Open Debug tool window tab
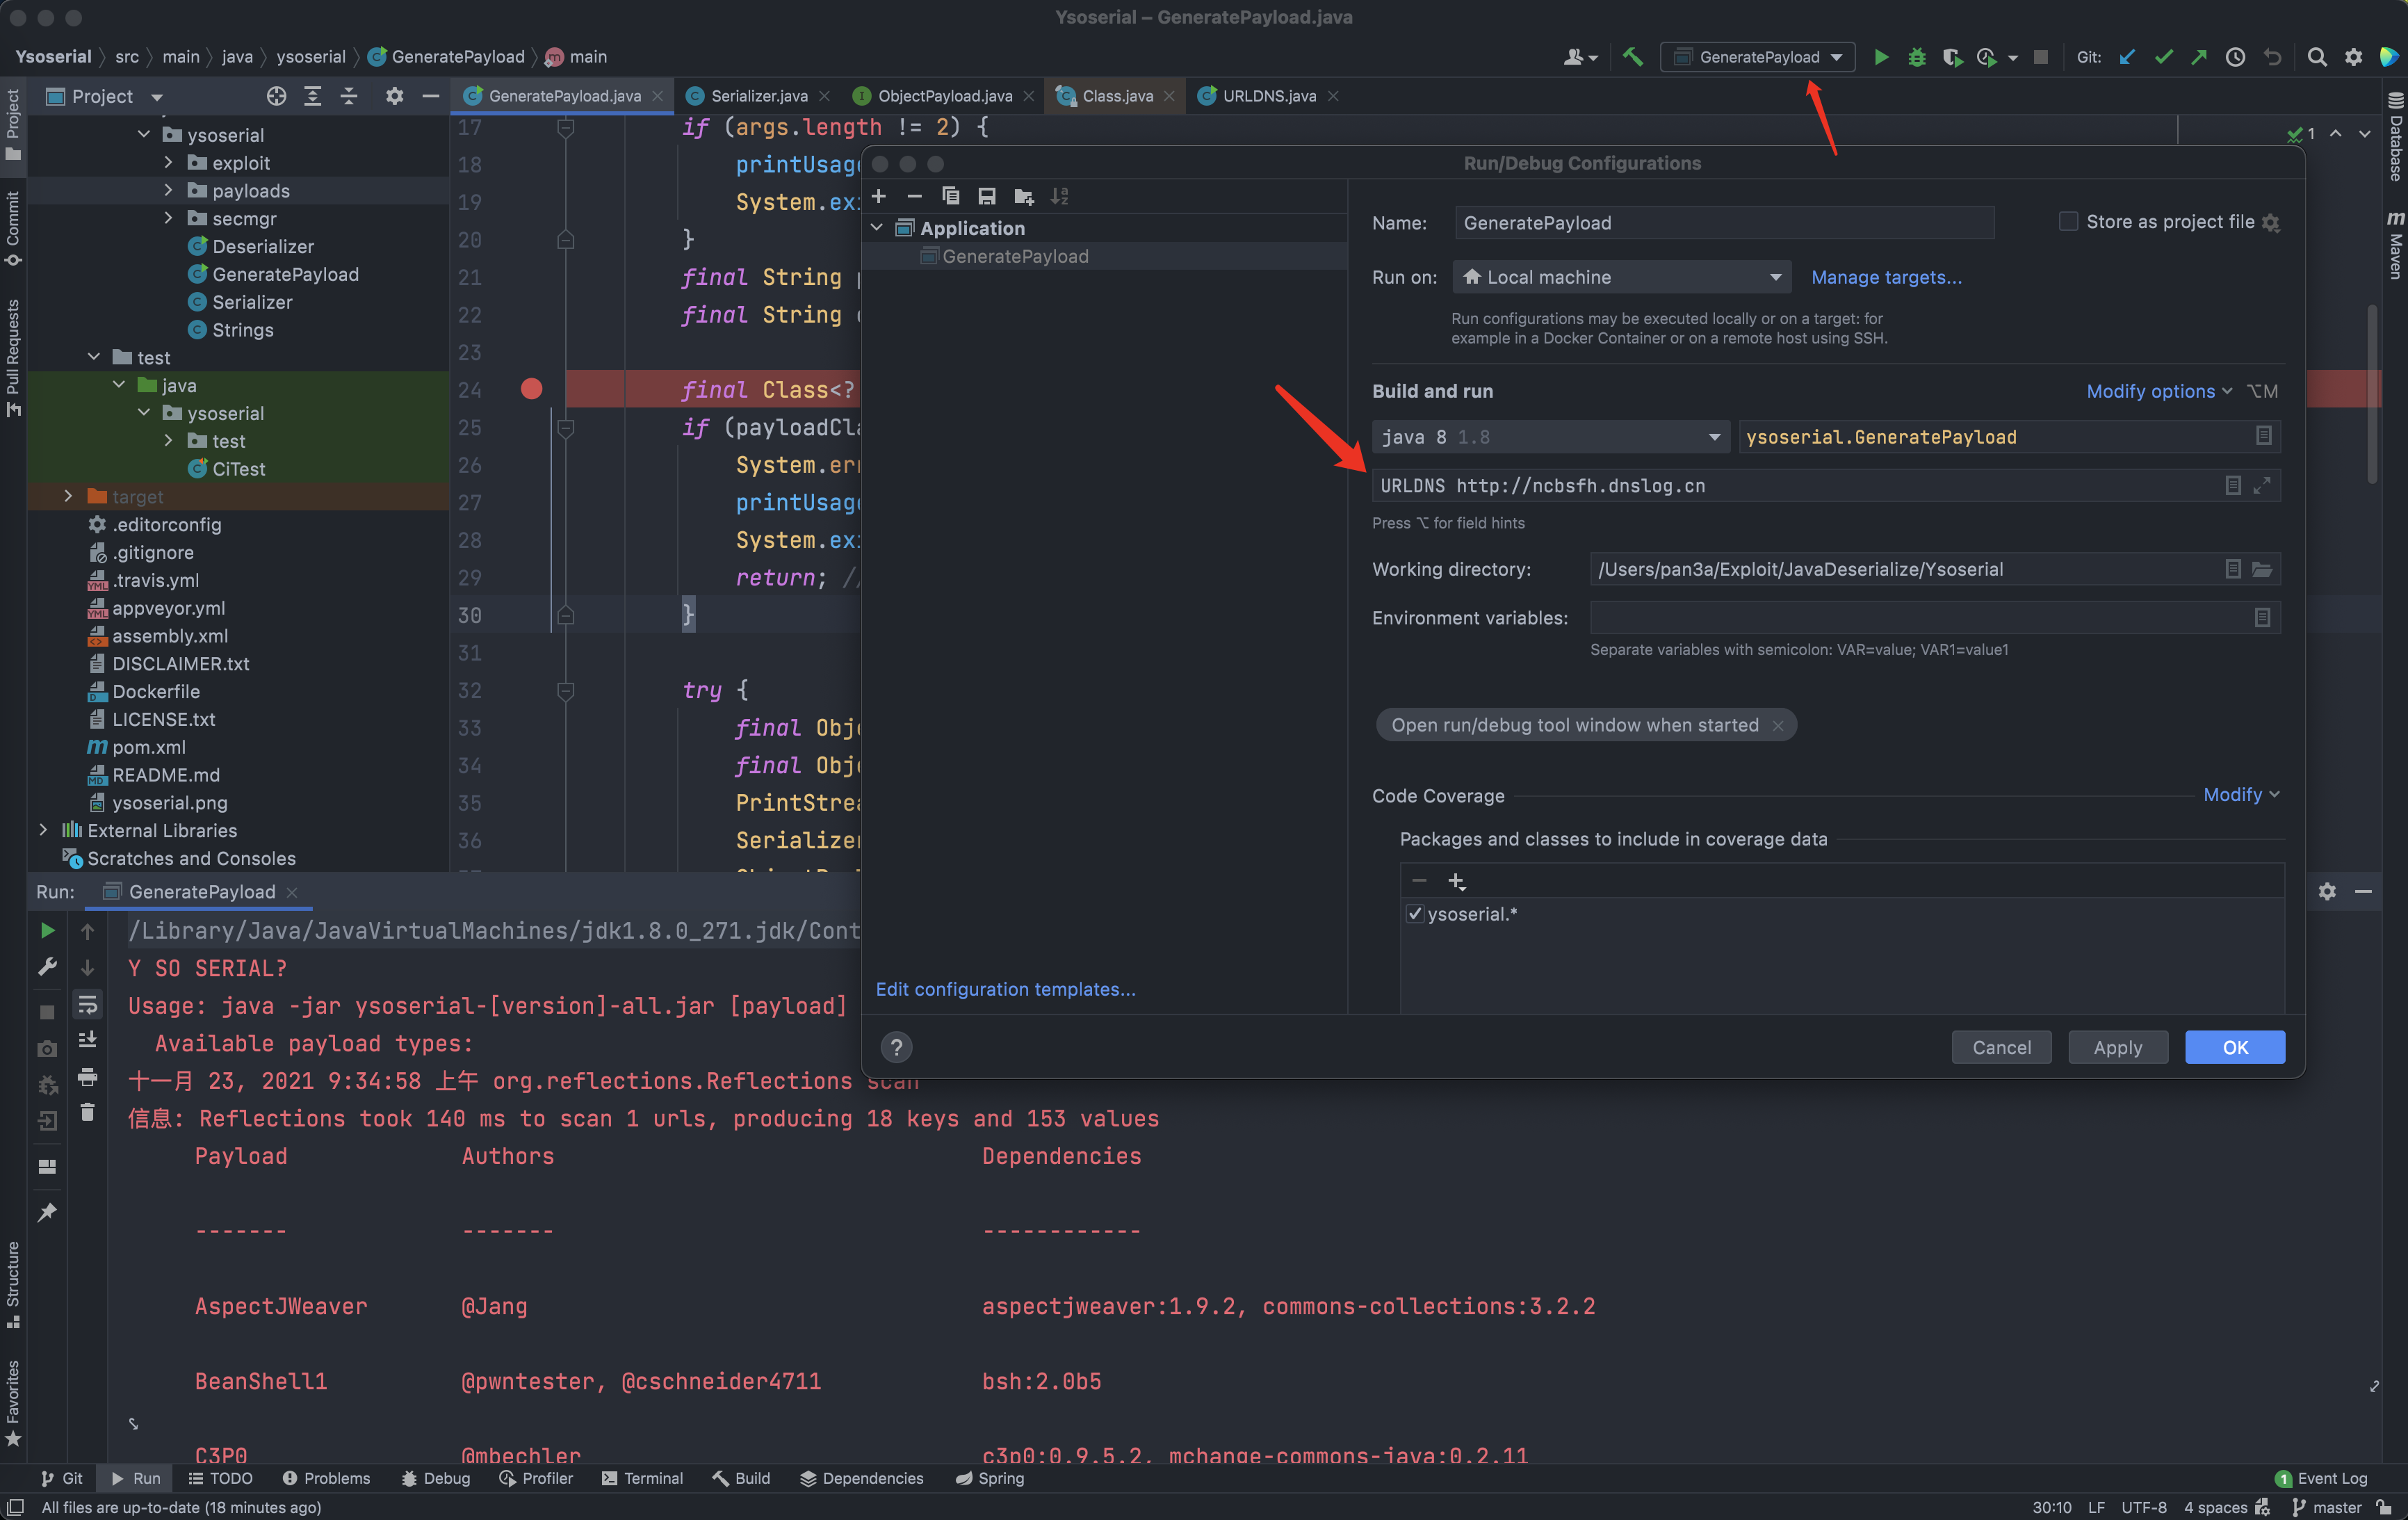 pyautogui.click(x=435, y=1478)
